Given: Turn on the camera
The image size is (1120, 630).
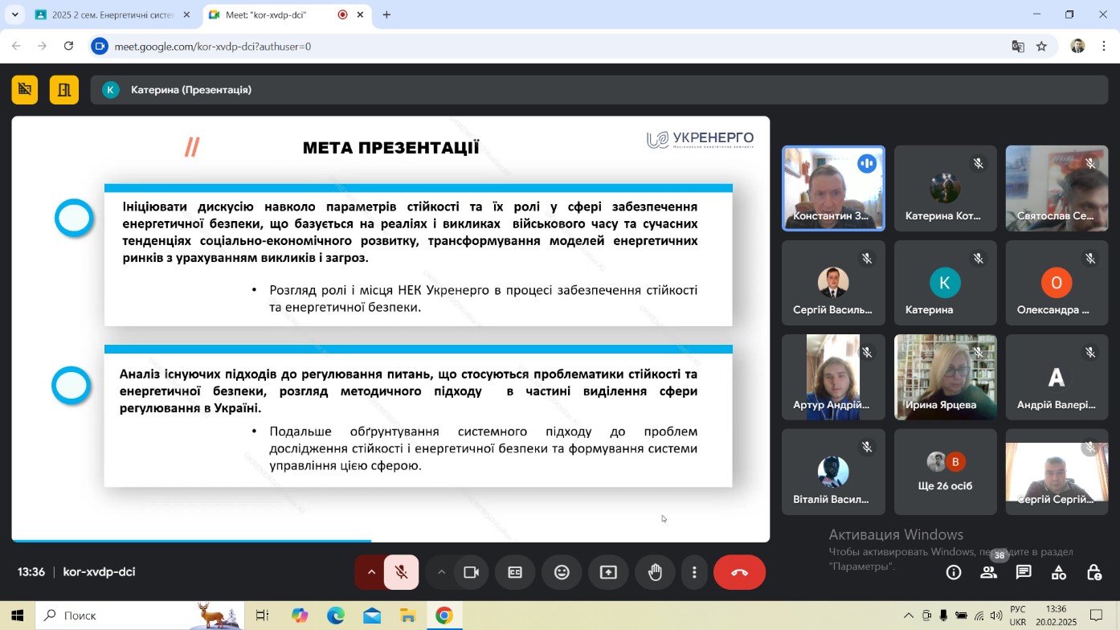Looking at the screenshot, I should pyautogui.click(x=472, y=572).
